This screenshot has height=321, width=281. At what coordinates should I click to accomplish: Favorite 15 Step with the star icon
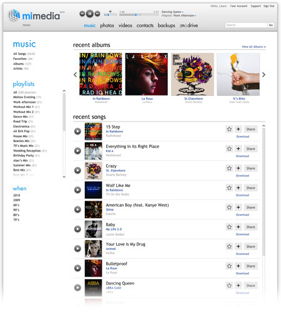click(x=229, y=129)
